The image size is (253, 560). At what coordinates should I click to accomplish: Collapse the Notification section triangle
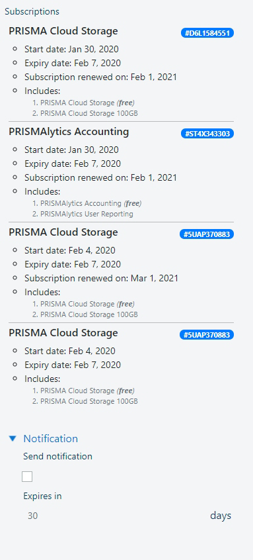[x=13, y=438]
